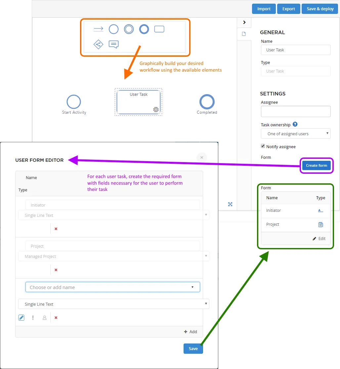Open the new field Single Line Text type dropdown

[114, 304]
